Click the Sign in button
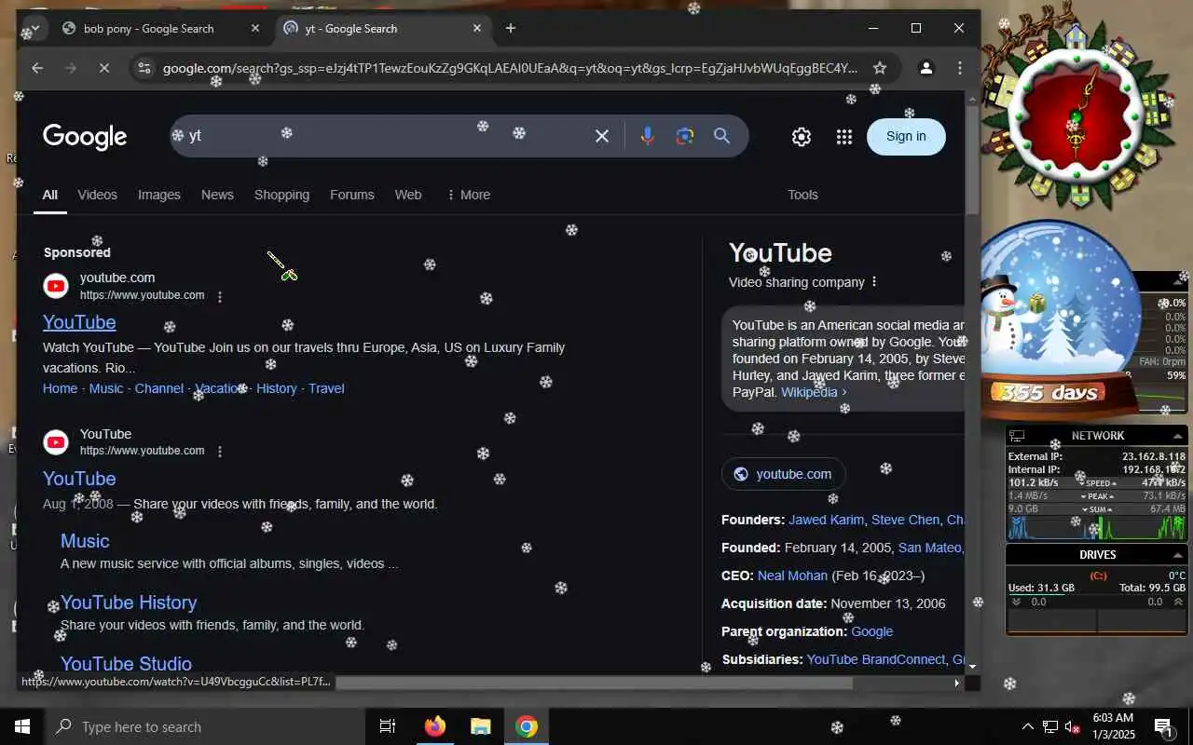 (906, 136)
